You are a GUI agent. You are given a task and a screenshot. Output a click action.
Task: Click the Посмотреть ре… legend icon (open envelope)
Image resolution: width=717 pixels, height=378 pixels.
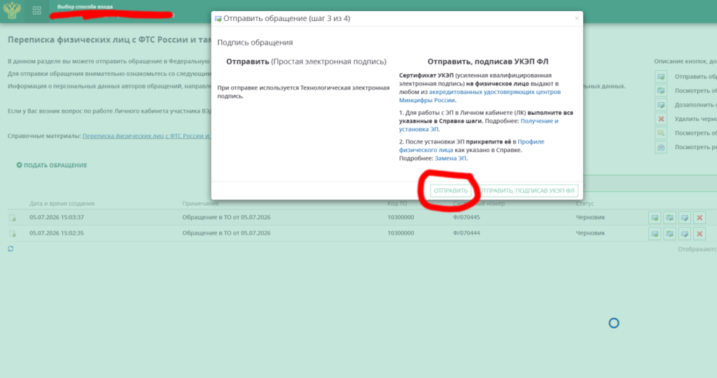[x=661, y=147]
